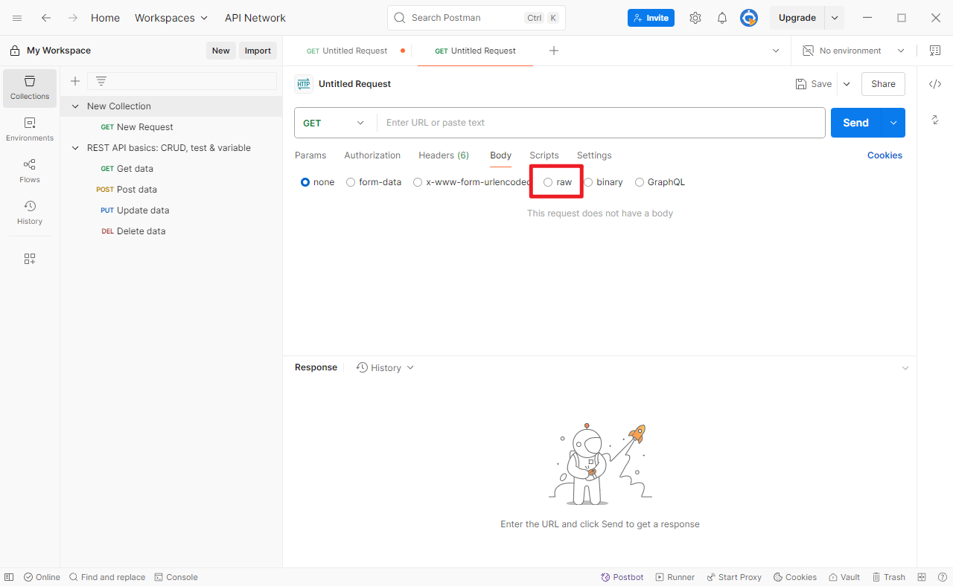Click the Import button
This screenshot has width=953, height=586.
point(258,51)
